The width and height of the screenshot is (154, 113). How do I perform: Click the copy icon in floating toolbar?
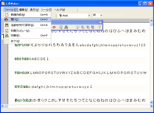83,27
